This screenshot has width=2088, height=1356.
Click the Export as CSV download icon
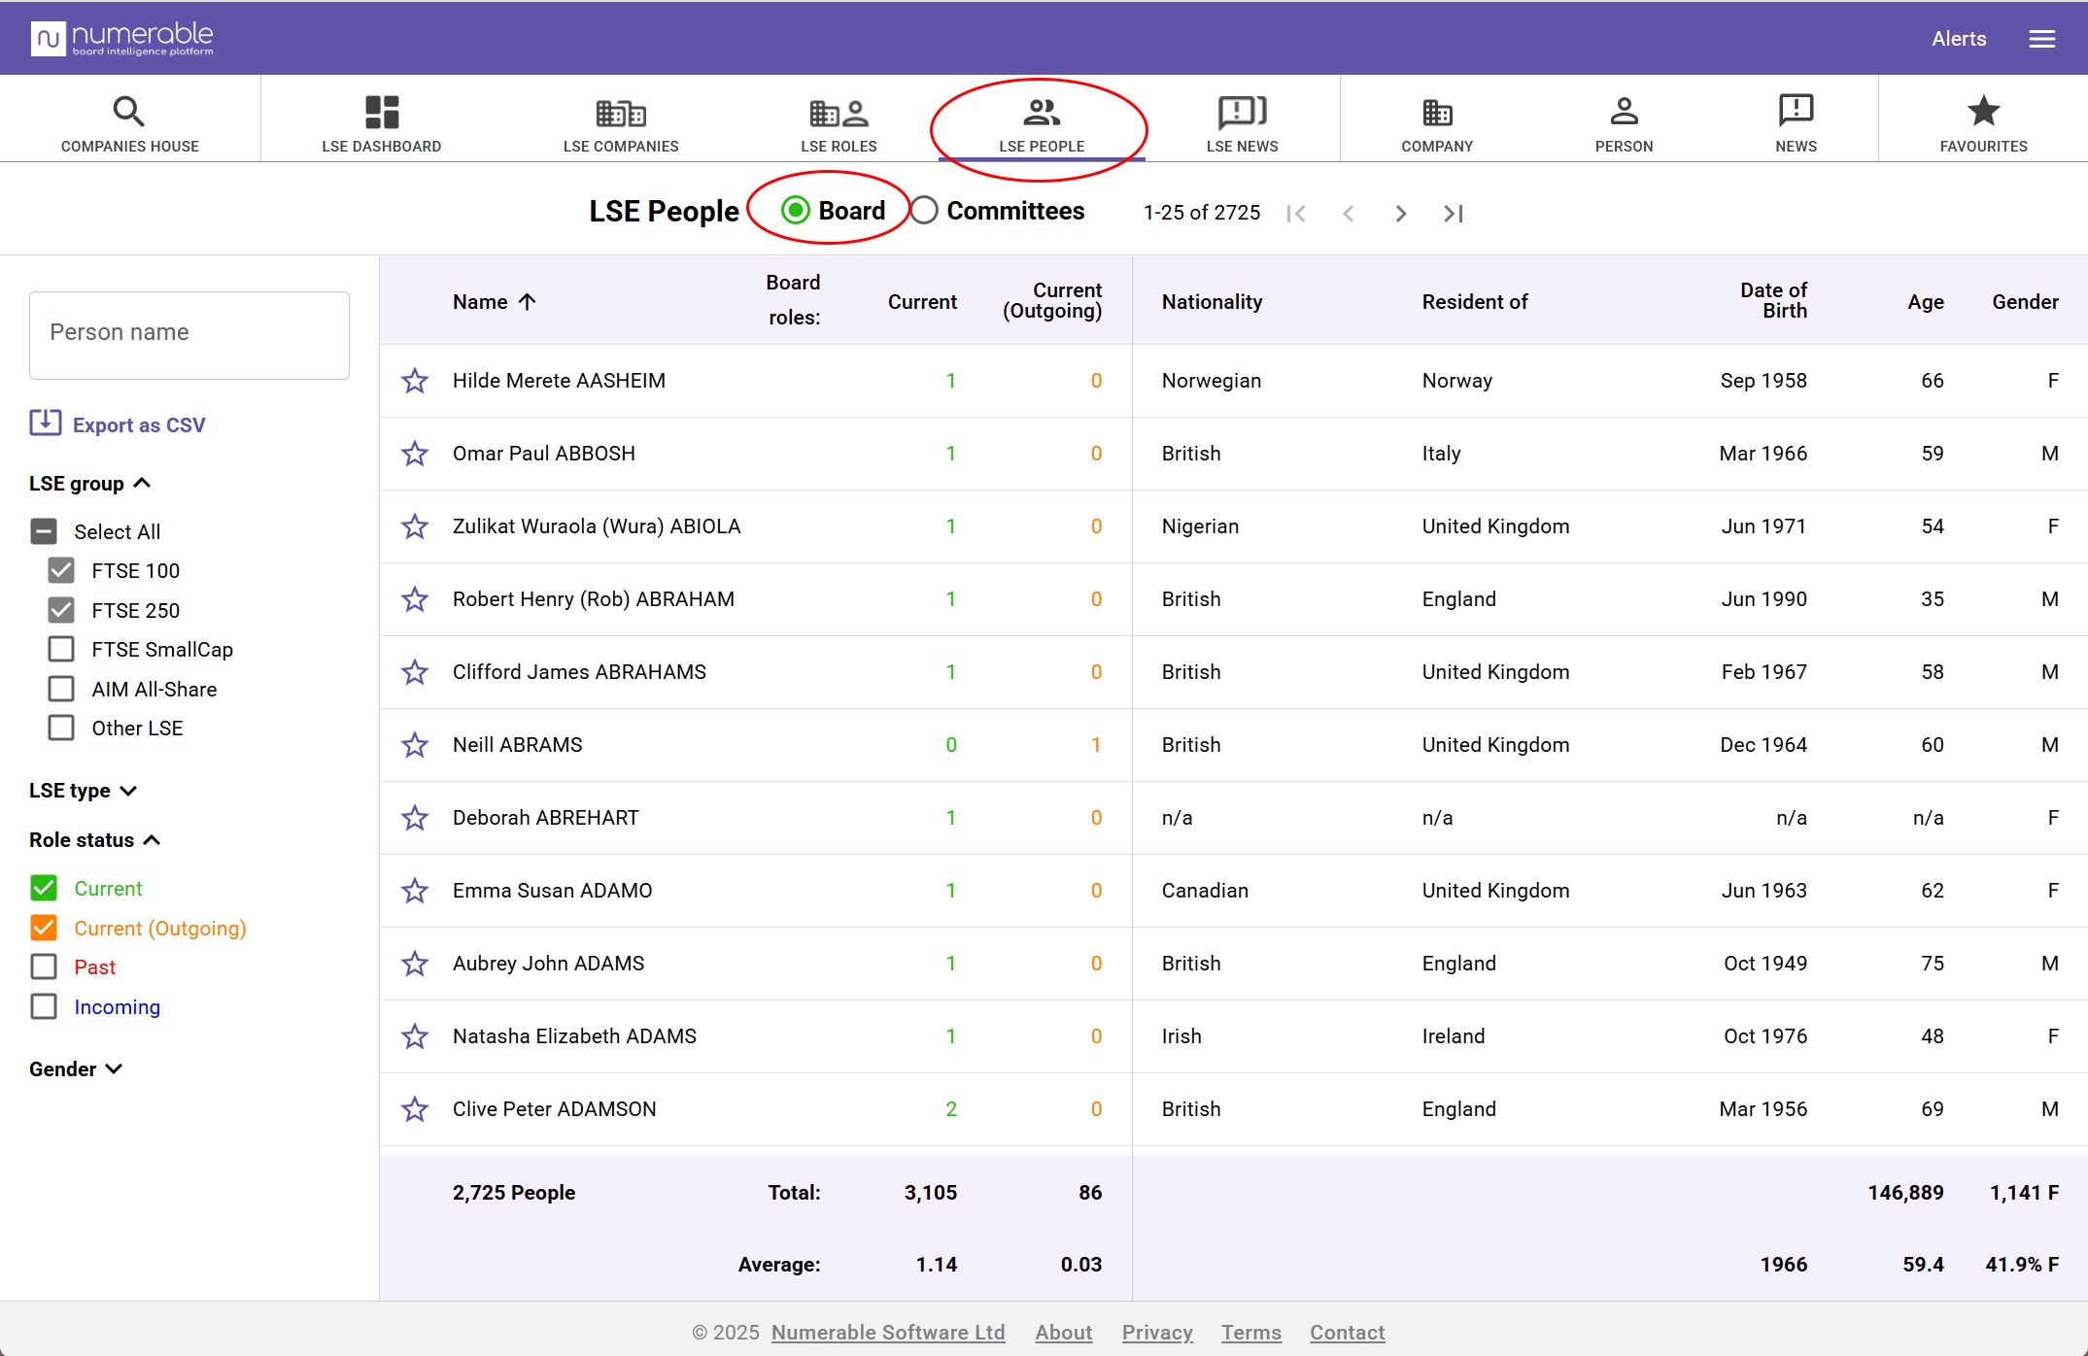click(x=45, y=424)
